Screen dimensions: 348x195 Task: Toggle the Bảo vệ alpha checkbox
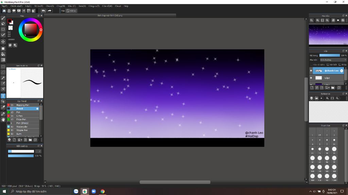[311, 65]
